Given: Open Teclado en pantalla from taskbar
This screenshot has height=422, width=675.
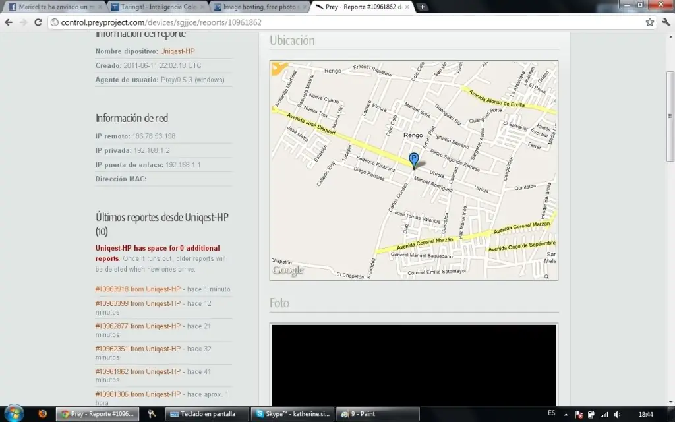Looking at the screenshot, I should coord(207,414).
